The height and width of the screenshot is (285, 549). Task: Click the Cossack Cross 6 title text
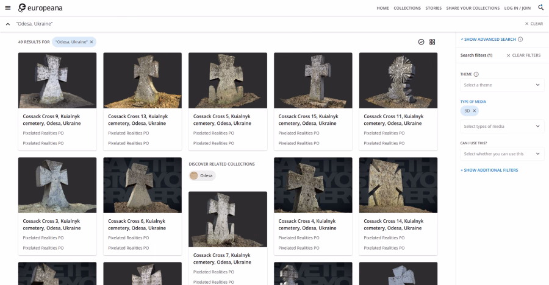137,225
